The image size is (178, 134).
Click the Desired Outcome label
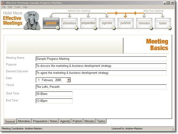click(x=17, y=71)
